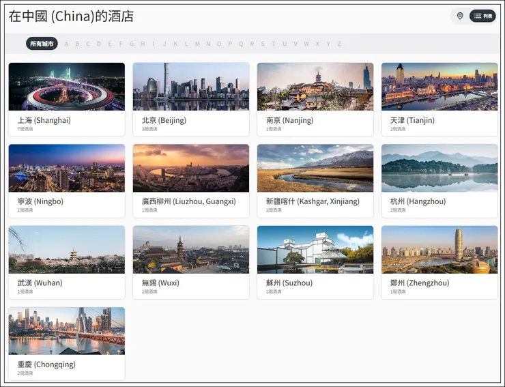This screenshot has width=505, height=387.
Task: Click the 無錫 (Wuxi) city title
Action: click(x=160, y=283)
